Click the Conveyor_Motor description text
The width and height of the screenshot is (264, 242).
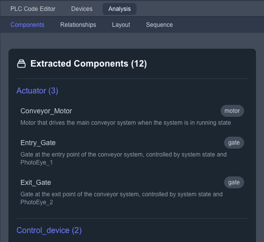click(126, 123)
